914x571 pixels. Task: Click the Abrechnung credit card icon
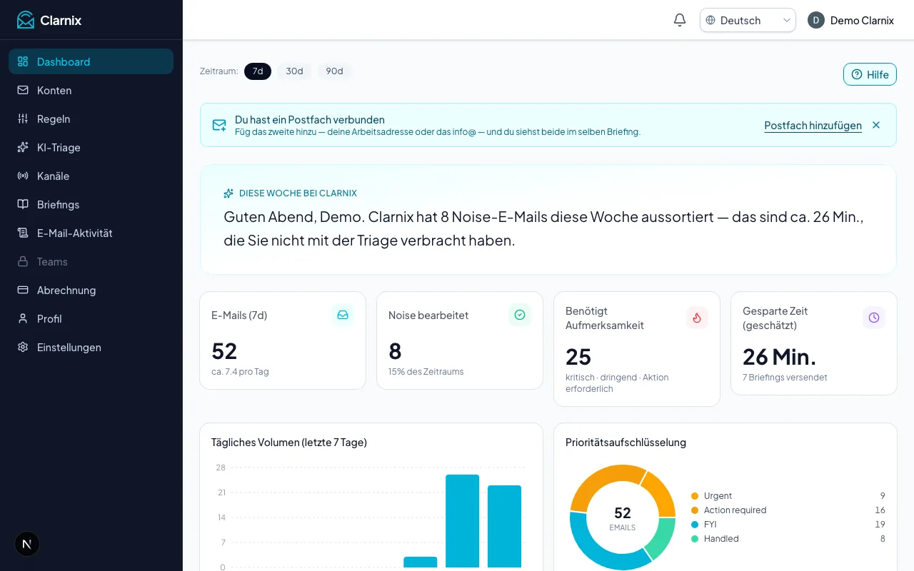(x=23, y=290)
